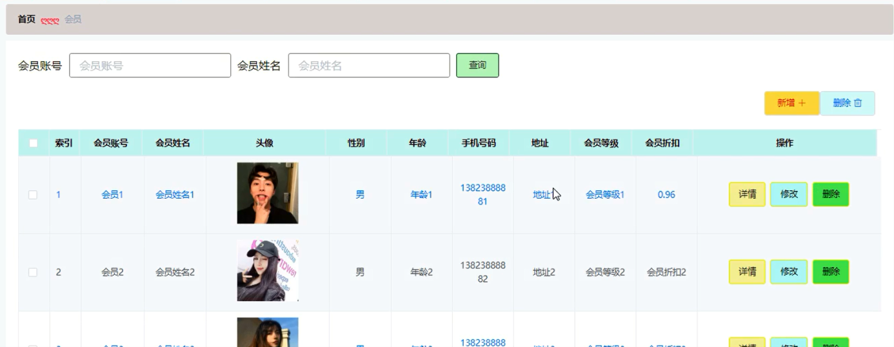This screenshot has width=894, height=347.
Task: Click index number 2 in the second row
Action: (x=58, y=272)
